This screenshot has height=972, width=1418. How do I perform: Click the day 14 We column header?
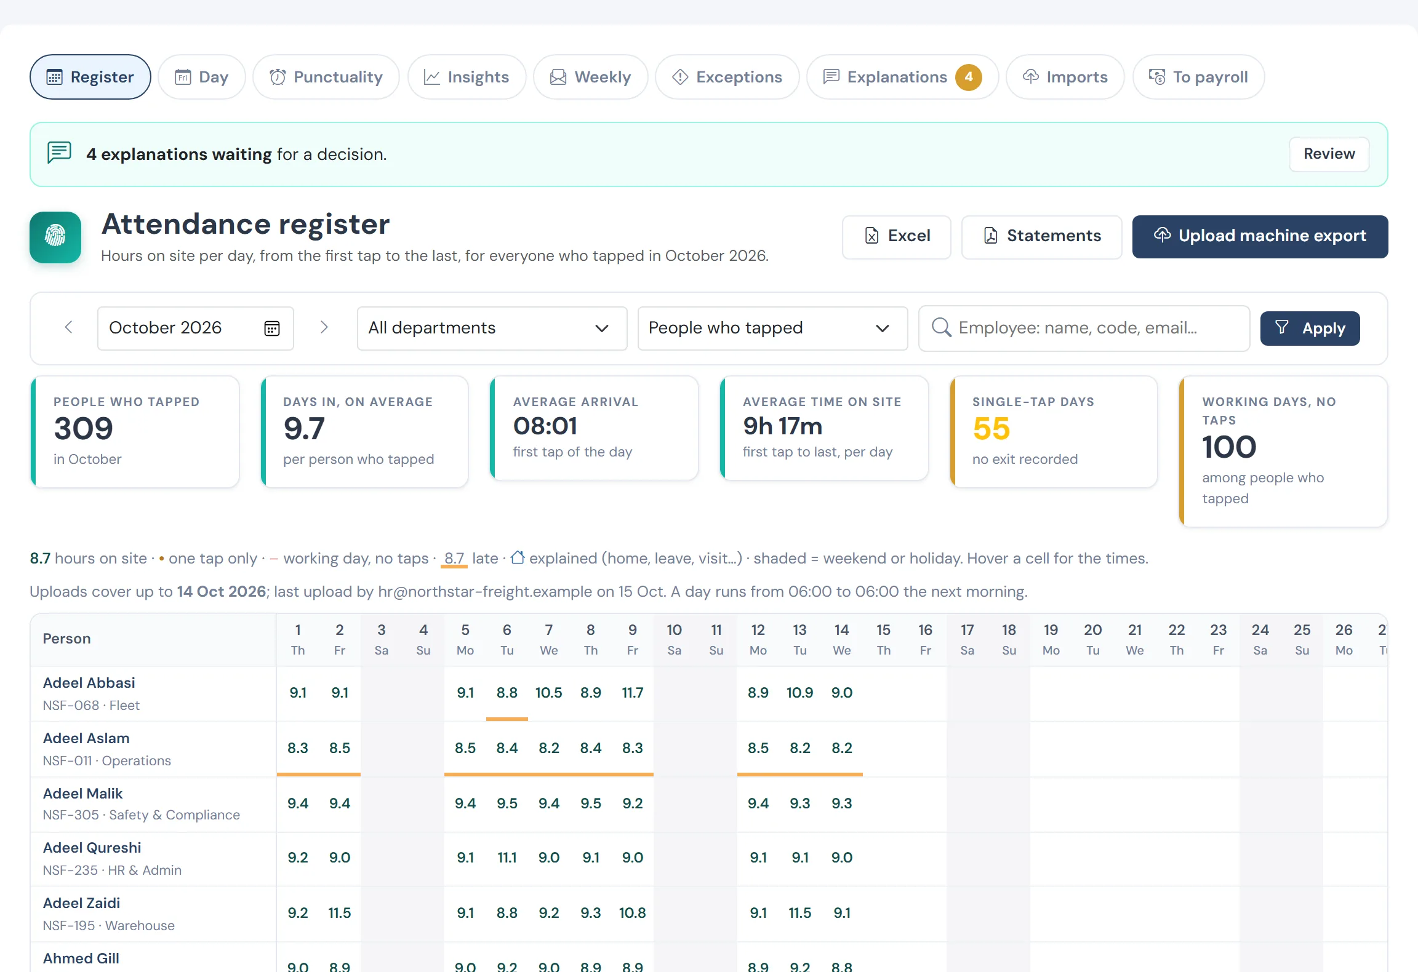click(842, 639)
